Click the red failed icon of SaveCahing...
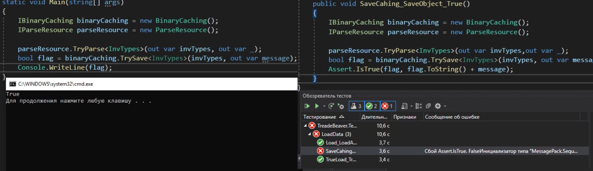This screenshot has height=171, width=593. click(x=321, y=151)
